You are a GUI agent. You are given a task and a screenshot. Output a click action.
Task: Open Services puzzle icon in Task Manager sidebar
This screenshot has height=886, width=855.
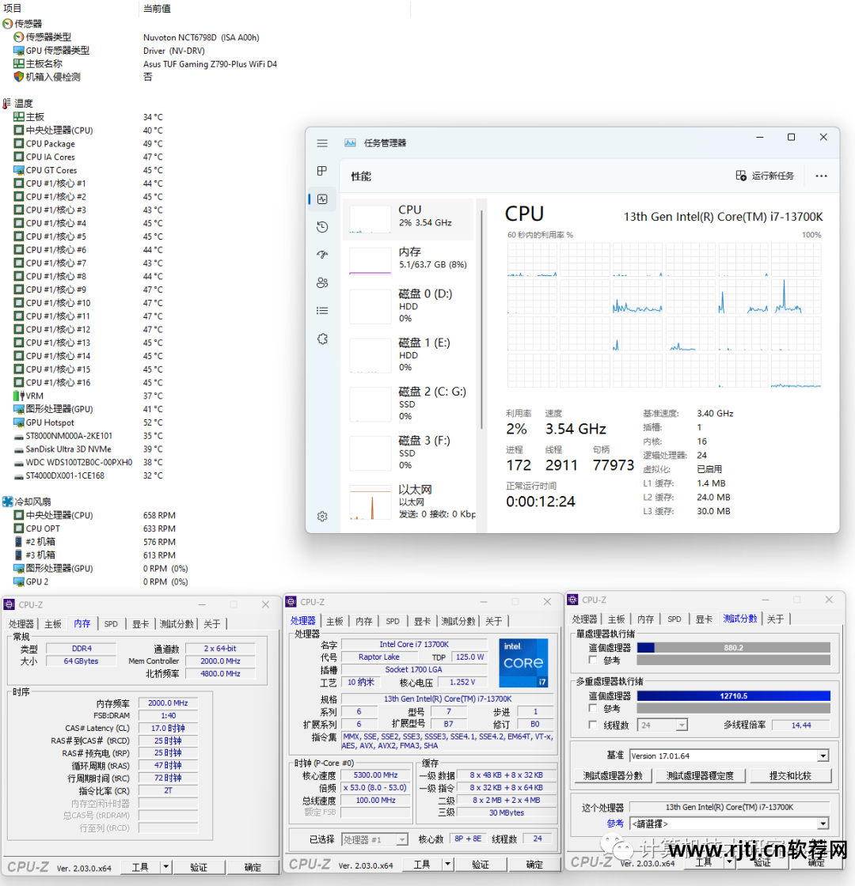coord(322,339)
